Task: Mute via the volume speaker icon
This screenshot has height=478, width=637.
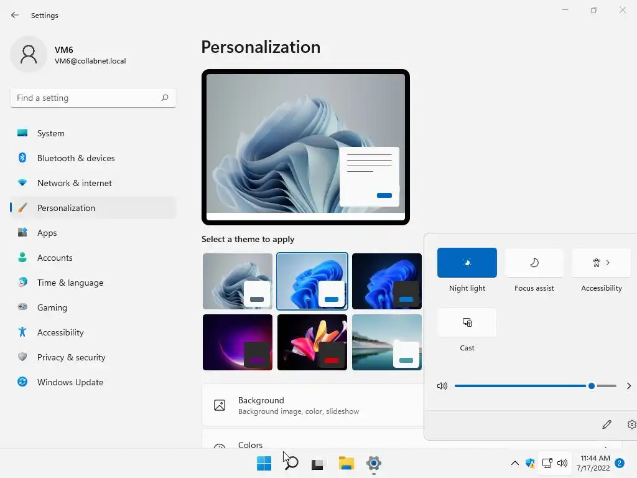Action: (442, 386)
